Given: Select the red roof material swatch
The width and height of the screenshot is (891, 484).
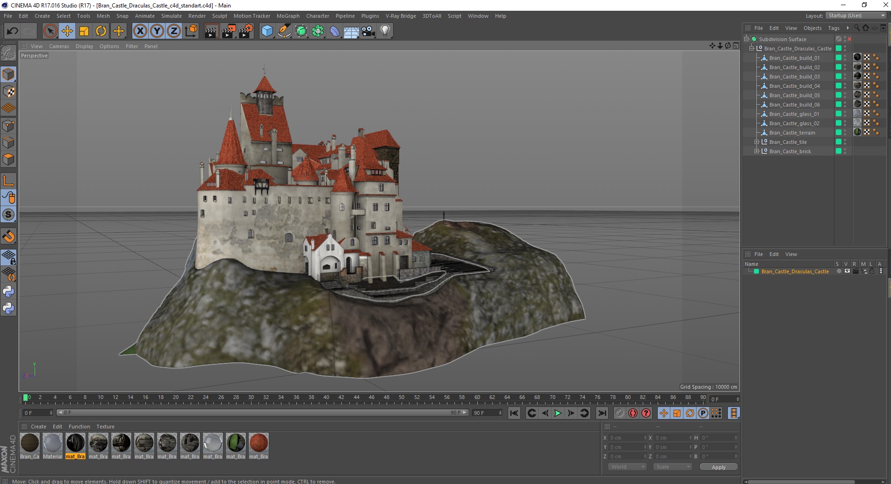Looking at the screenshot, I should [259, 443].
